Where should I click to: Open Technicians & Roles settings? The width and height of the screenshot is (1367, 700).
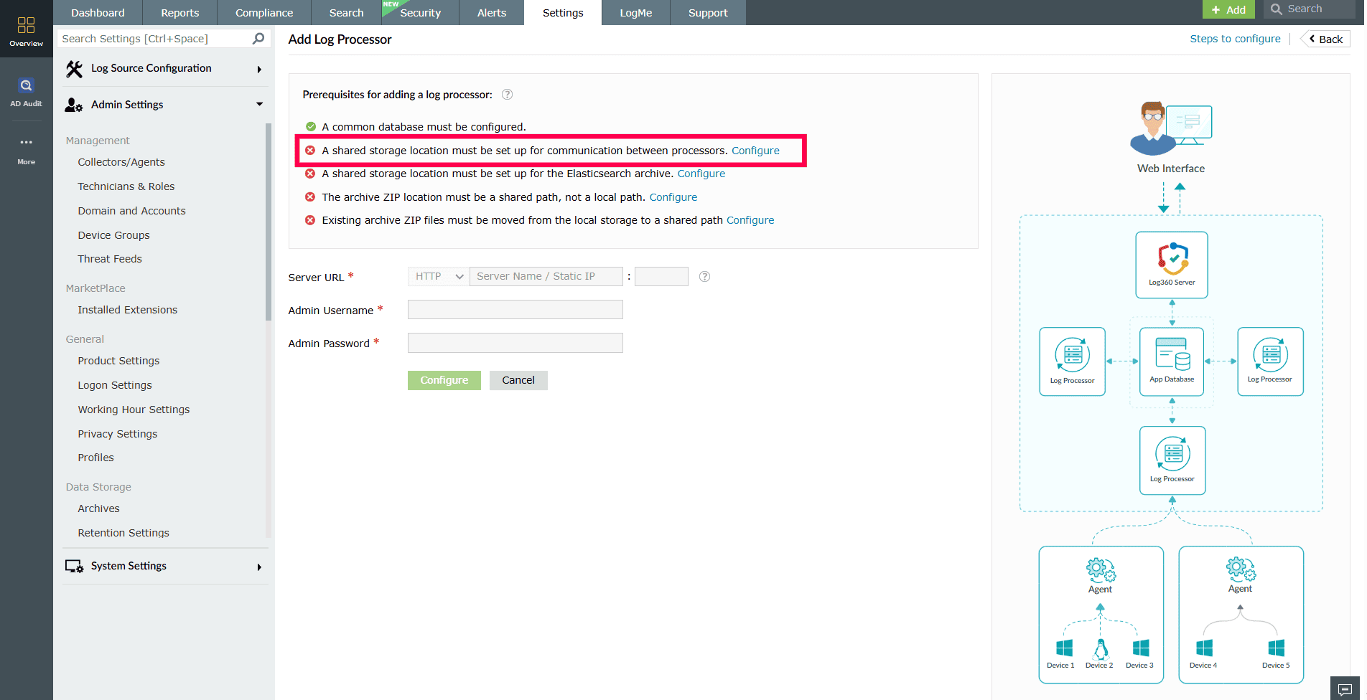(126, 186)
